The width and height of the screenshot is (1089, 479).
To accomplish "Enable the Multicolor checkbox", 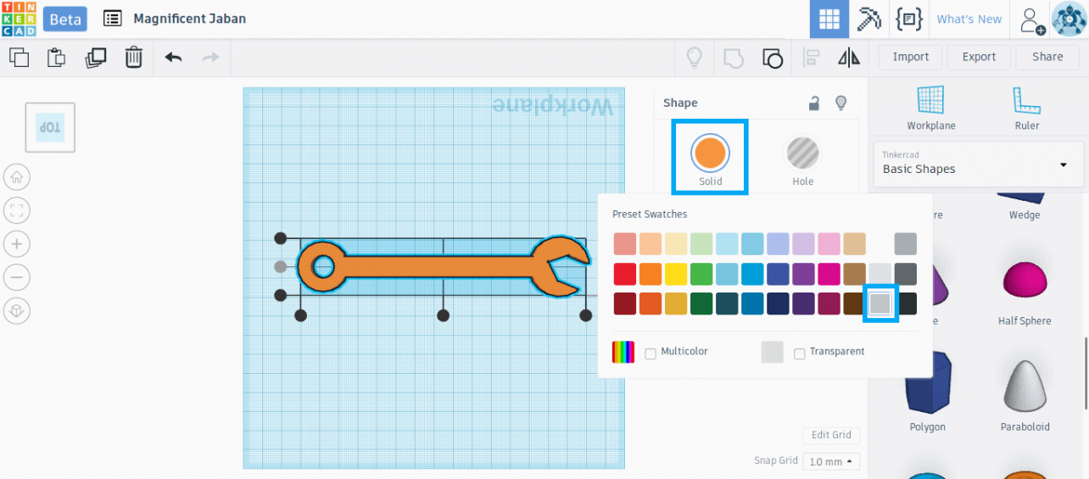I will (x=651, y=354).
